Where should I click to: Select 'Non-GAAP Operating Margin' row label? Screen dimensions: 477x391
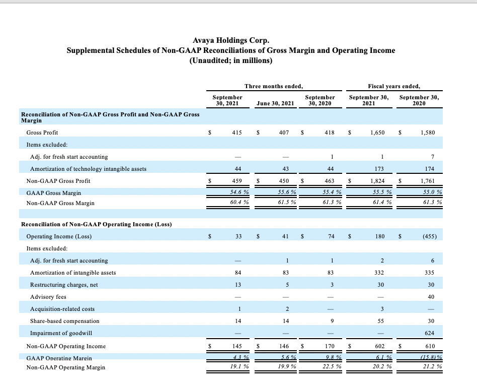click(66, 367)
